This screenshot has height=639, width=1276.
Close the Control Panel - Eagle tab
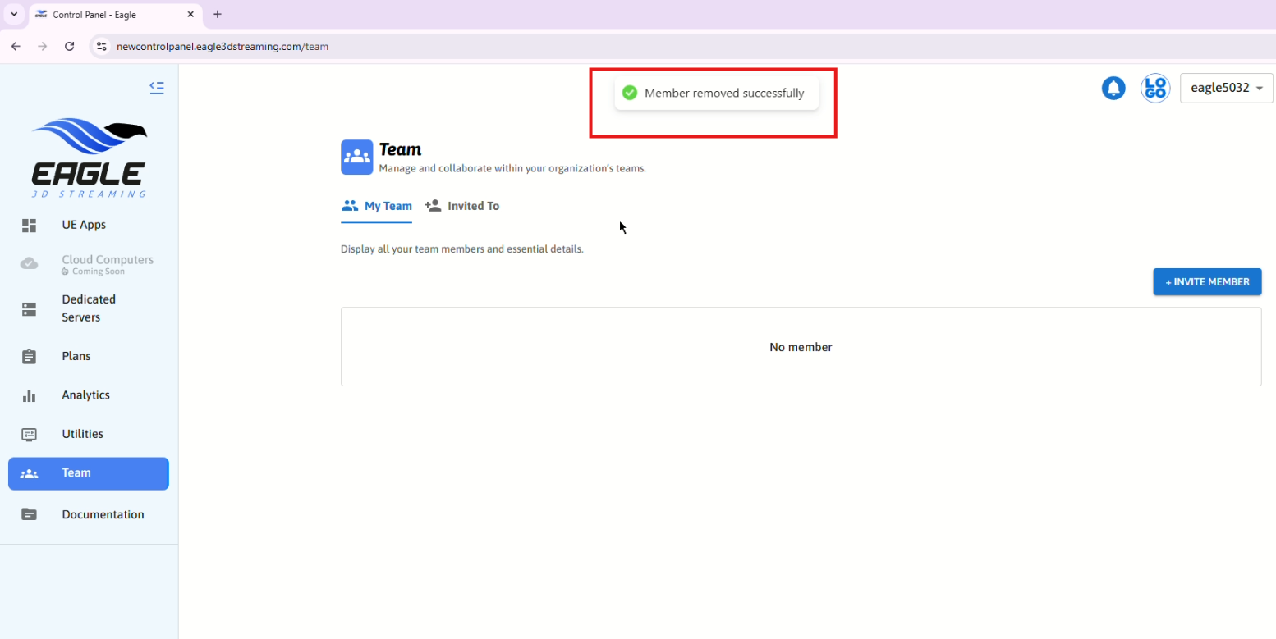190,14
